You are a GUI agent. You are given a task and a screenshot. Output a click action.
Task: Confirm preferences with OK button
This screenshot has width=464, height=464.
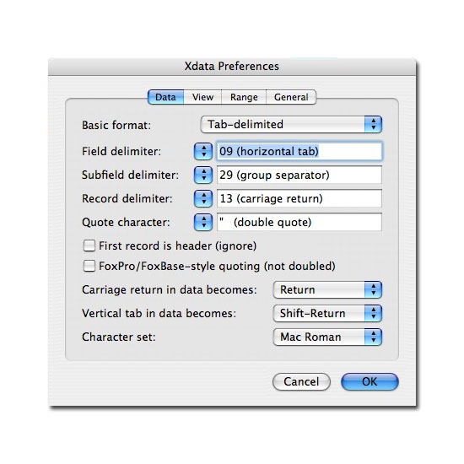(370, 381)
